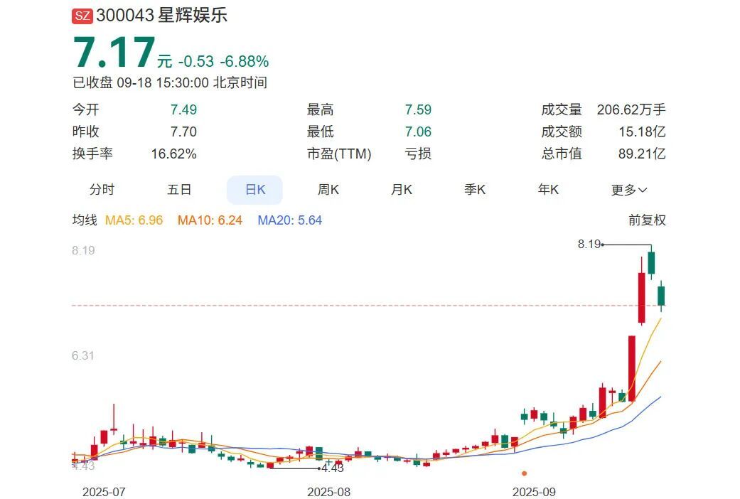Click the MA20 moving average label
Screen dimensions: 740x499
[x=289, y=220]
